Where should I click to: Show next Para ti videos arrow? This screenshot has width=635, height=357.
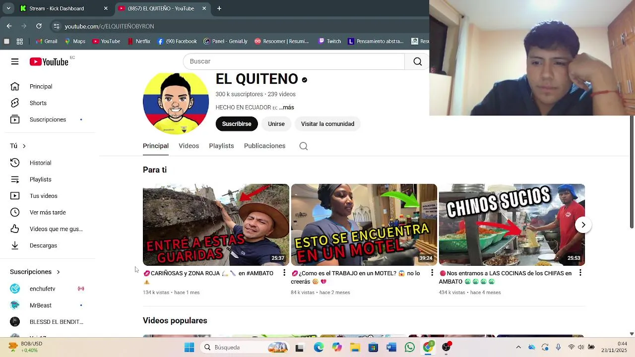pyautogui.click(x=583, y=225)
